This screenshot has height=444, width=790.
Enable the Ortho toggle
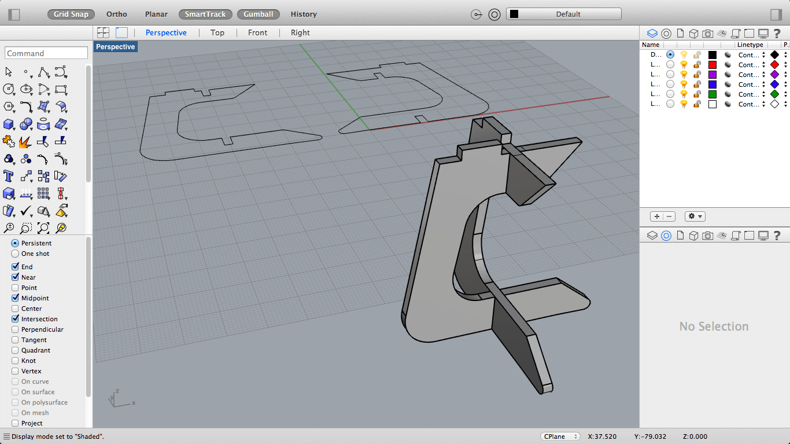click(x=117, y=14)
